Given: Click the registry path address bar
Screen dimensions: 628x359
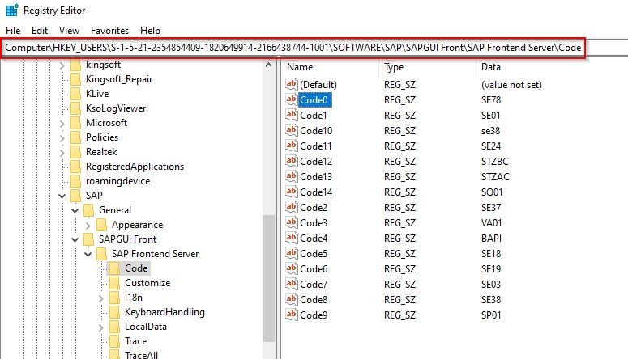Looking at the screenshot, I should (x=293, y=48).
